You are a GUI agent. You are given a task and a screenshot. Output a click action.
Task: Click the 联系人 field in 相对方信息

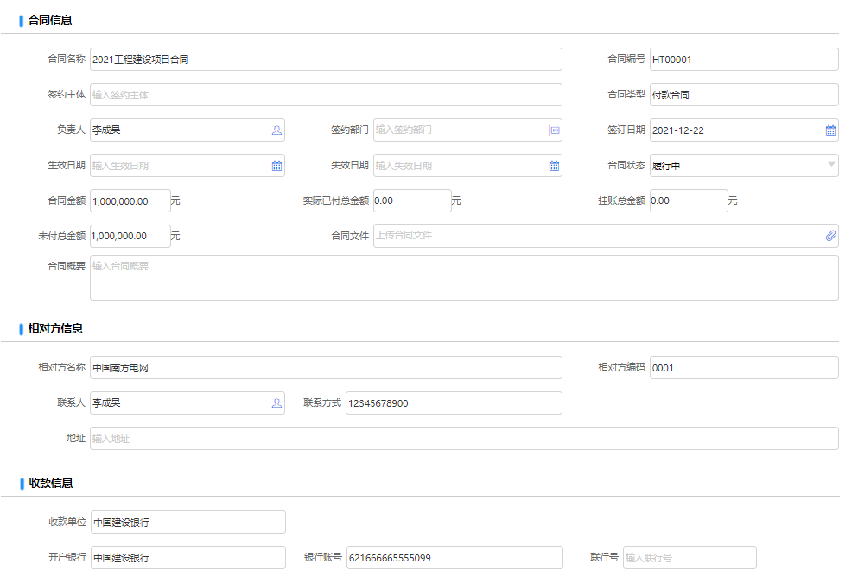pyautogui.click(x=187, y=403)
